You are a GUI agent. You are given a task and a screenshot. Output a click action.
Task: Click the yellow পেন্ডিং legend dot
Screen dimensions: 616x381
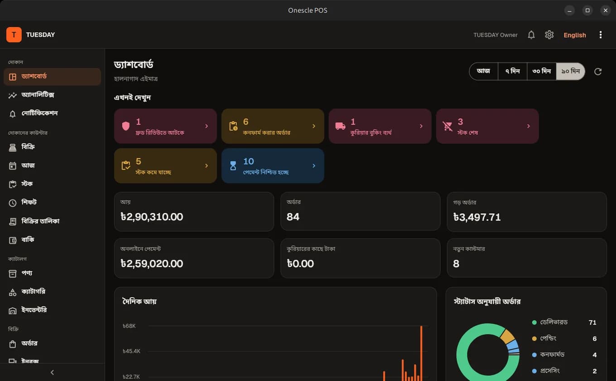pyautogui.click(x=534, y=339)
